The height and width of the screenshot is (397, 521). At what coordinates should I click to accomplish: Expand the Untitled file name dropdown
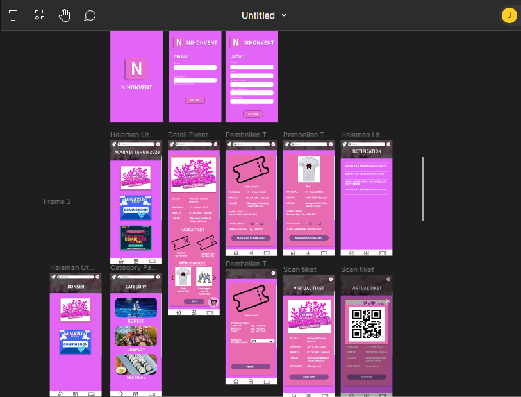[x=284, y=15]
